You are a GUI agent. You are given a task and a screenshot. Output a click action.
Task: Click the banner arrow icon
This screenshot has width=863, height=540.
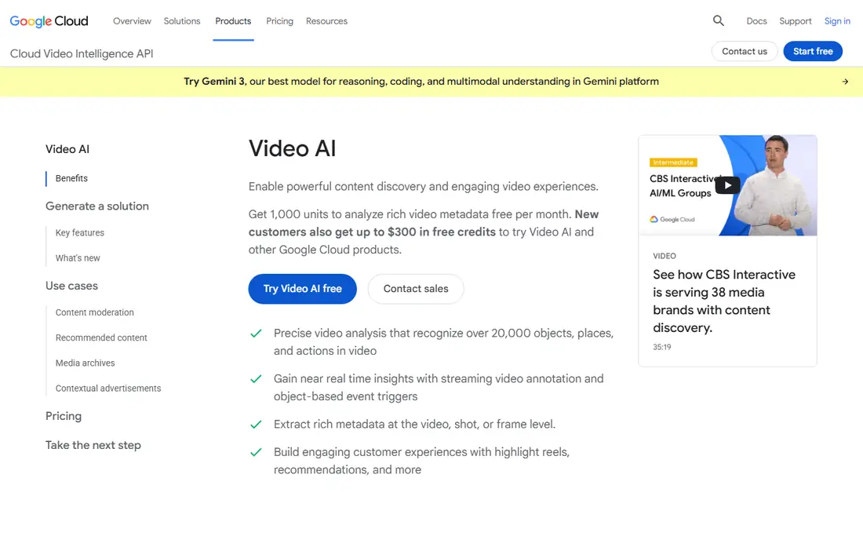pyautogui.click(x=845, y=82)
